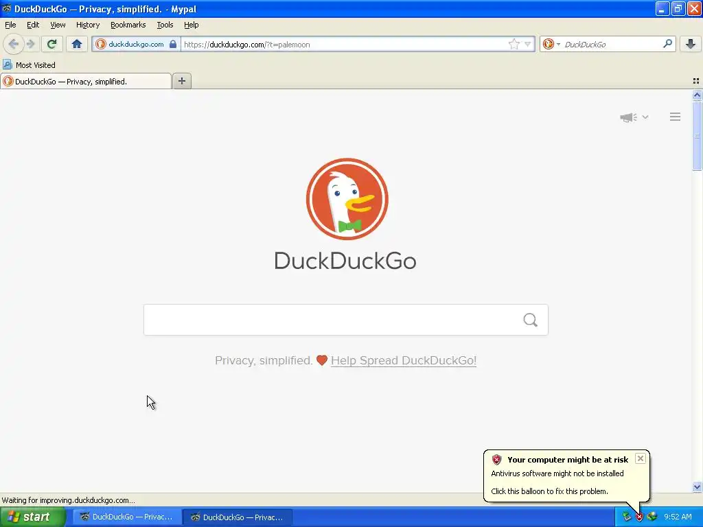Open the View menu
This screenshot has height=527, width=703.
click(x=58, y=25)
